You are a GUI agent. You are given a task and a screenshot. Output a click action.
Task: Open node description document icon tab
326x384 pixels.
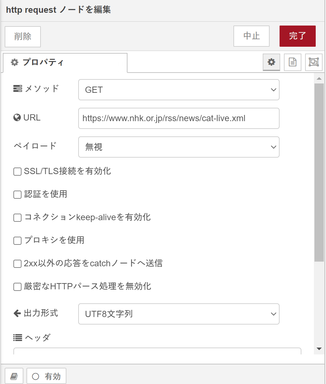click(x=293, y=62)
